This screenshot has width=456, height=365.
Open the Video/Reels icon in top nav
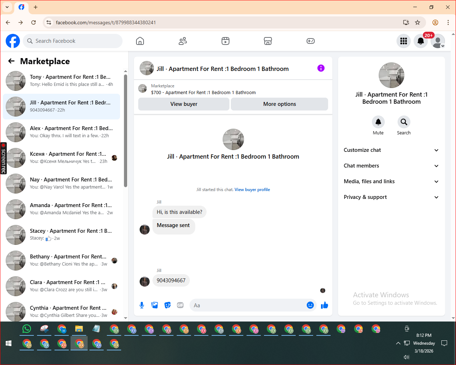226,41
